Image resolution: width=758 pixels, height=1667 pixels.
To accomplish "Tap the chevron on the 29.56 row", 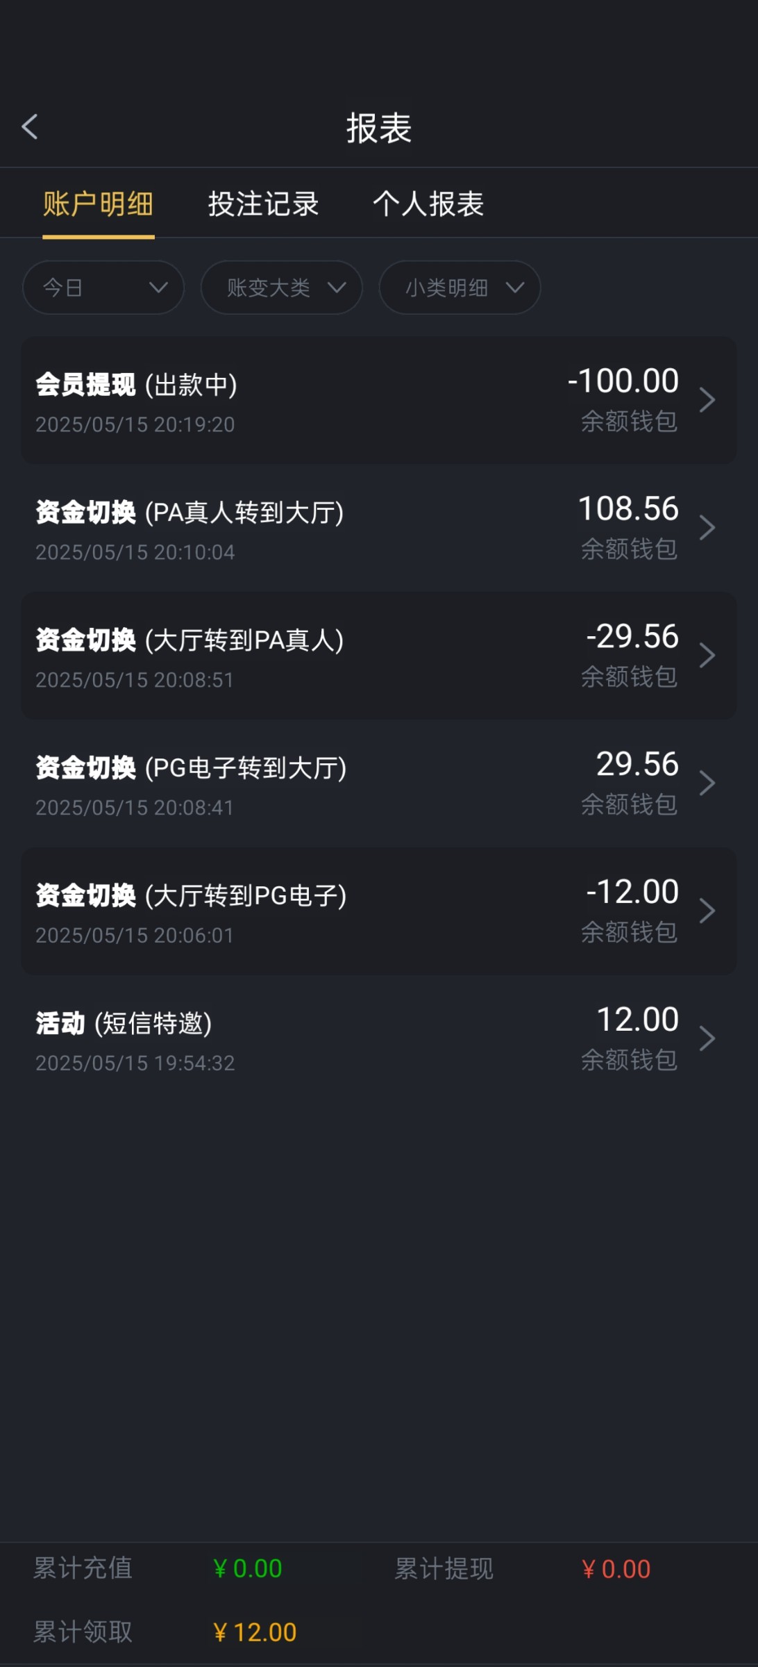I will (707, 783).
